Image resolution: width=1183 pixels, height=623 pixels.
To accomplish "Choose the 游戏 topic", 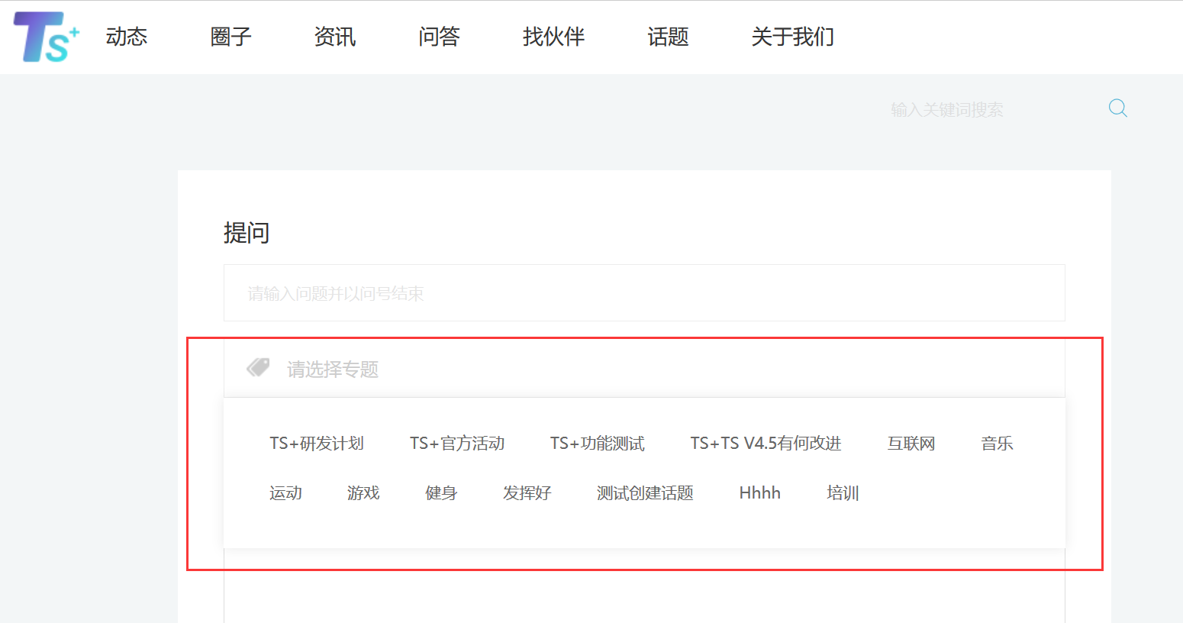I will (363, 493).
